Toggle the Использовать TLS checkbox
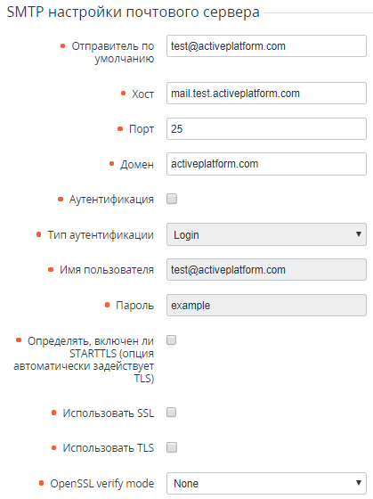The image size is (373, 499). pyautogui.click(x=172, y=447)
